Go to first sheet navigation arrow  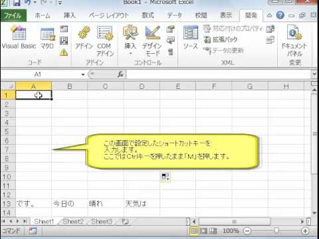pyautogui.click(x=3, y=221)
